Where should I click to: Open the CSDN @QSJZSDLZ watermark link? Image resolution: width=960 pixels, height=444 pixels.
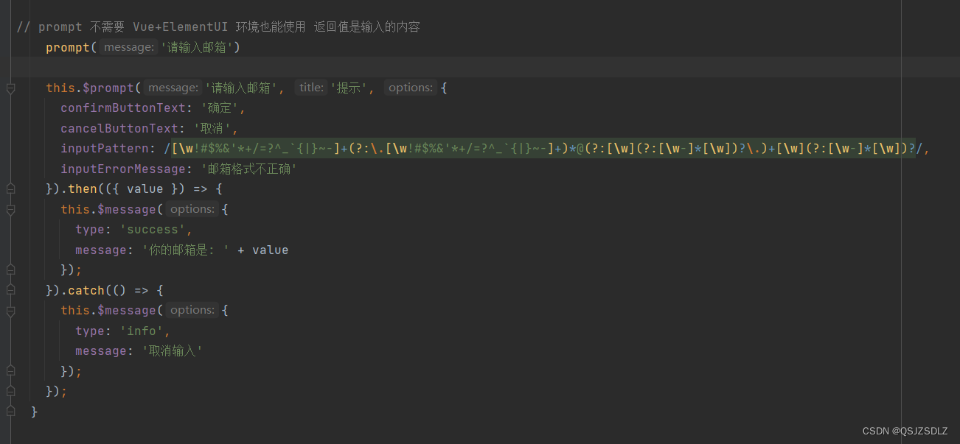point(905,430)
